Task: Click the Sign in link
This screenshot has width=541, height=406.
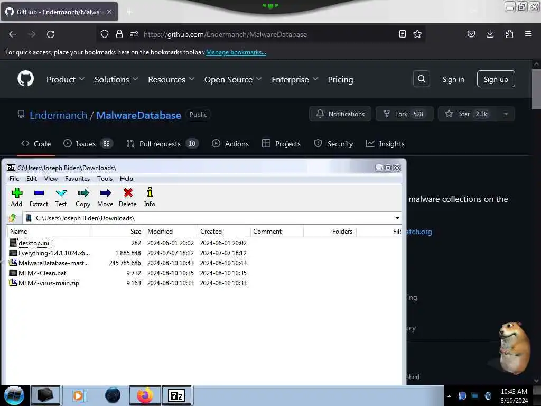Action: pyautogui.click(x=453, y=79)
